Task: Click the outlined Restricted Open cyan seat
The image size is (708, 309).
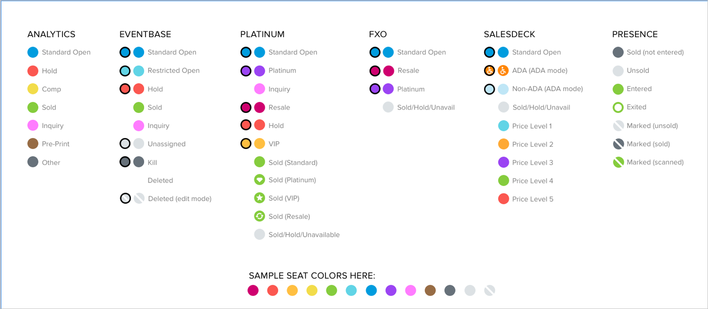Action: point(125,71)
